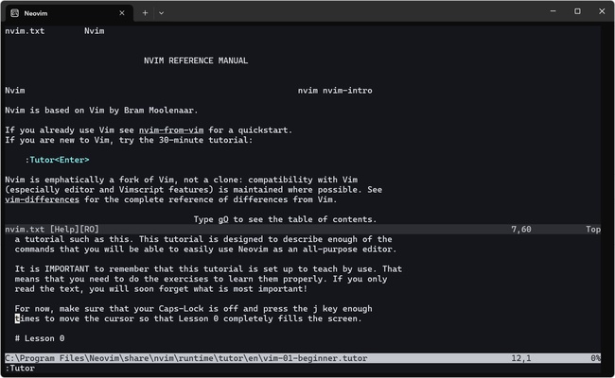615x378 pixels.
Task: Follow the vim-differences help link
Action: (42, 199)
